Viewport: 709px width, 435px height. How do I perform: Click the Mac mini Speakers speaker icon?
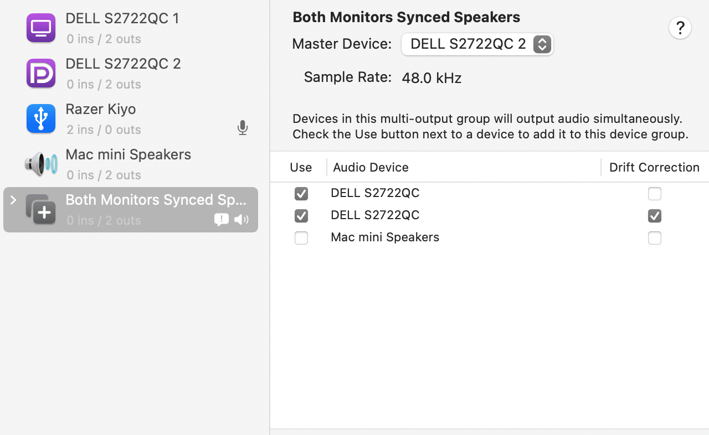[40, 164]
